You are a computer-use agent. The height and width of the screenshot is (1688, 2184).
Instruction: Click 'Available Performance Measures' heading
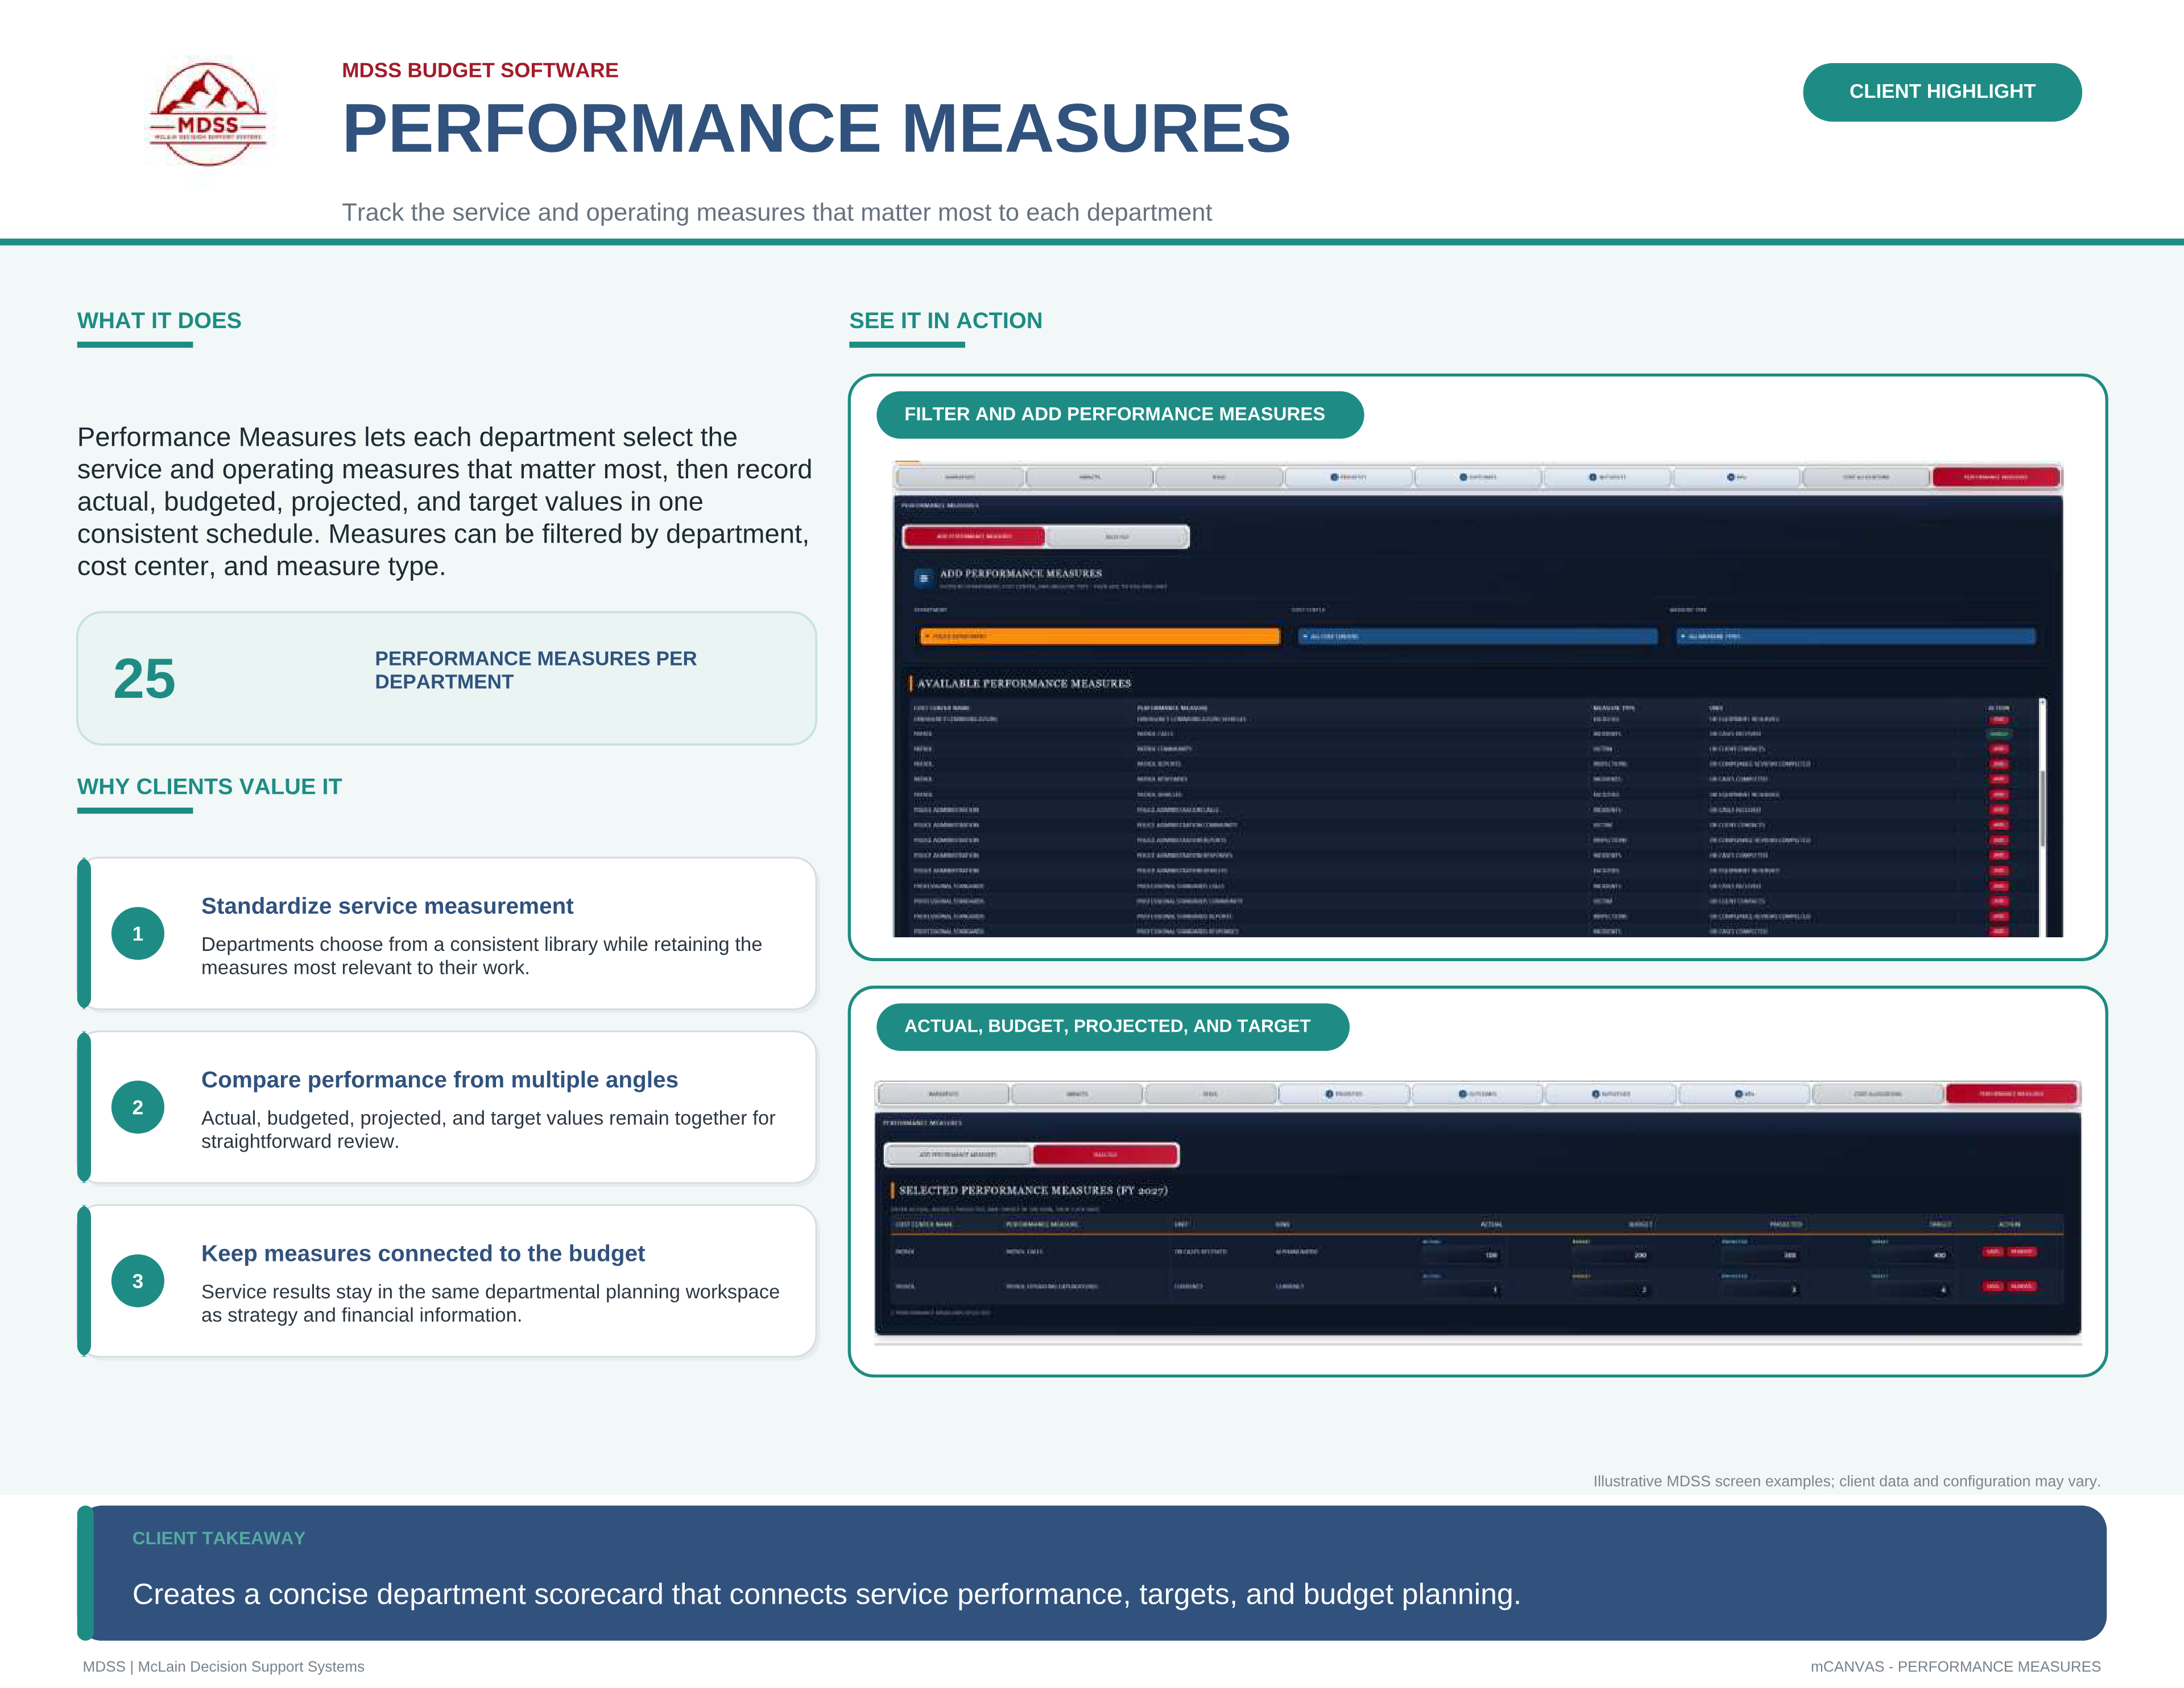(x=1024, y=684)
